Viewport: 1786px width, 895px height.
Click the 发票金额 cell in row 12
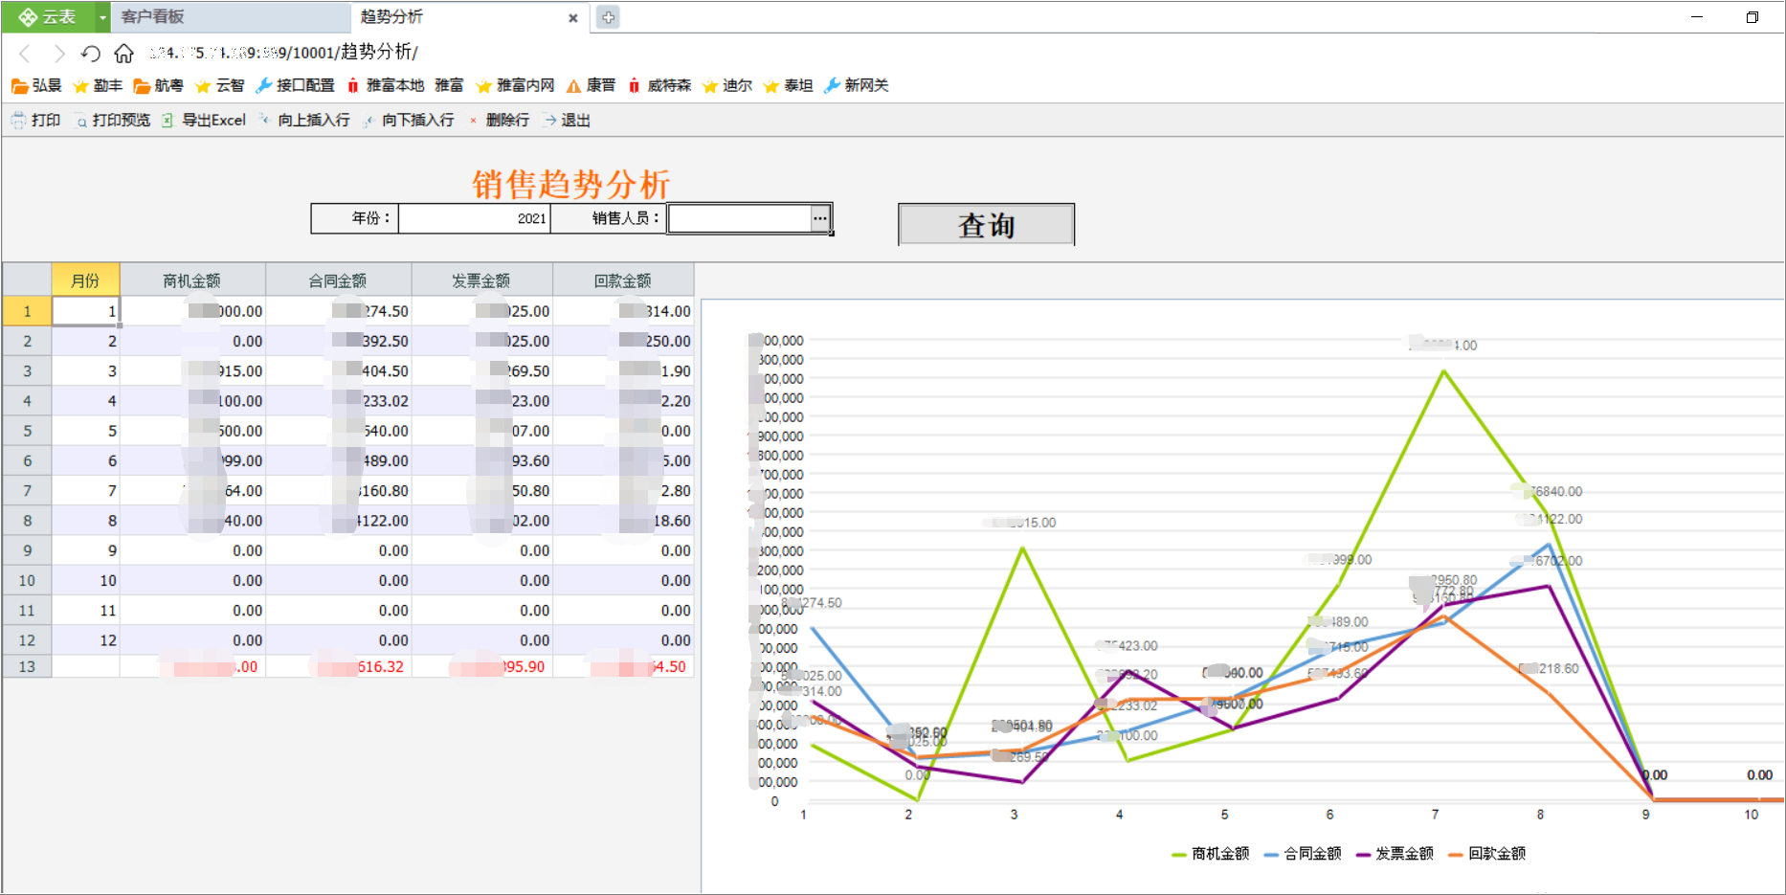click(481, 639)
